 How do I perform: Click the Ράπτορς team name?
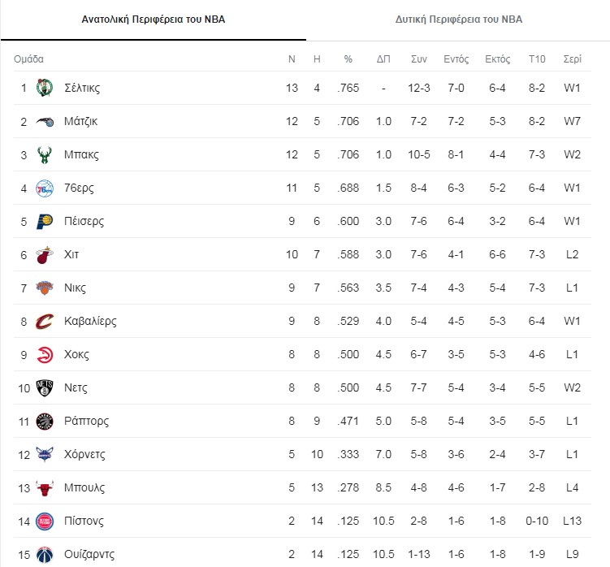86,421
